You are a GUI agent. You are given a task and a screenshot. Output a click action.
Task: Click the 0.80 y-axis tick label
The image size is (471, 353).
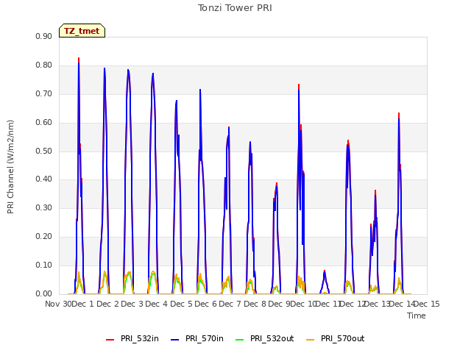[44, 65]
